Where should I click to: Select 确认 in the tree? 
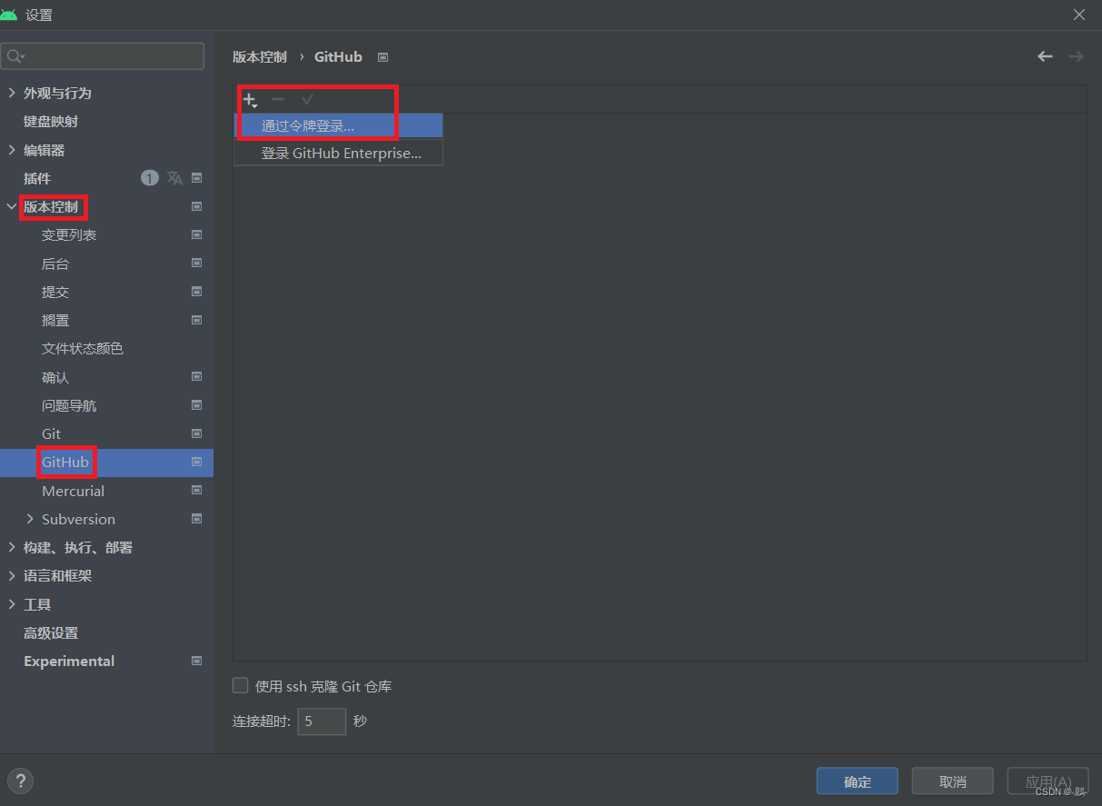click(55, 376)
